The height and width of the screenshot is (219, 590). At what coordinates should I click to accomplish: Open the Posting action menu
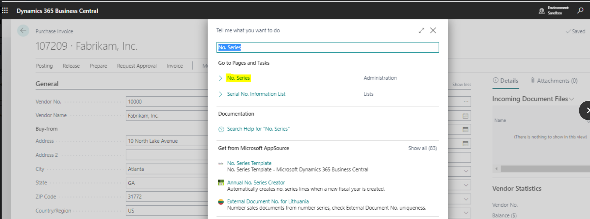click(x=44, y=66)
